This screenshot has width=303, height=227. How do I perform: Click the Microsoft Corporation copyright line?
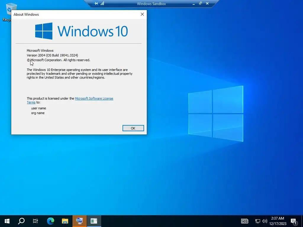pyautogui.click(x=59, y=60)
